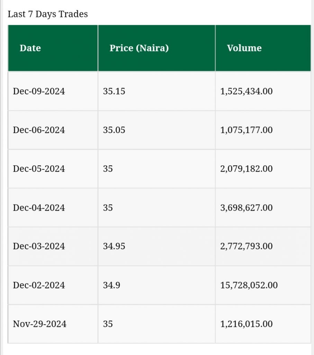This screenshot has height=355, width=314.
Task: Click the 34.95 price cell
Action: [114, 246]
